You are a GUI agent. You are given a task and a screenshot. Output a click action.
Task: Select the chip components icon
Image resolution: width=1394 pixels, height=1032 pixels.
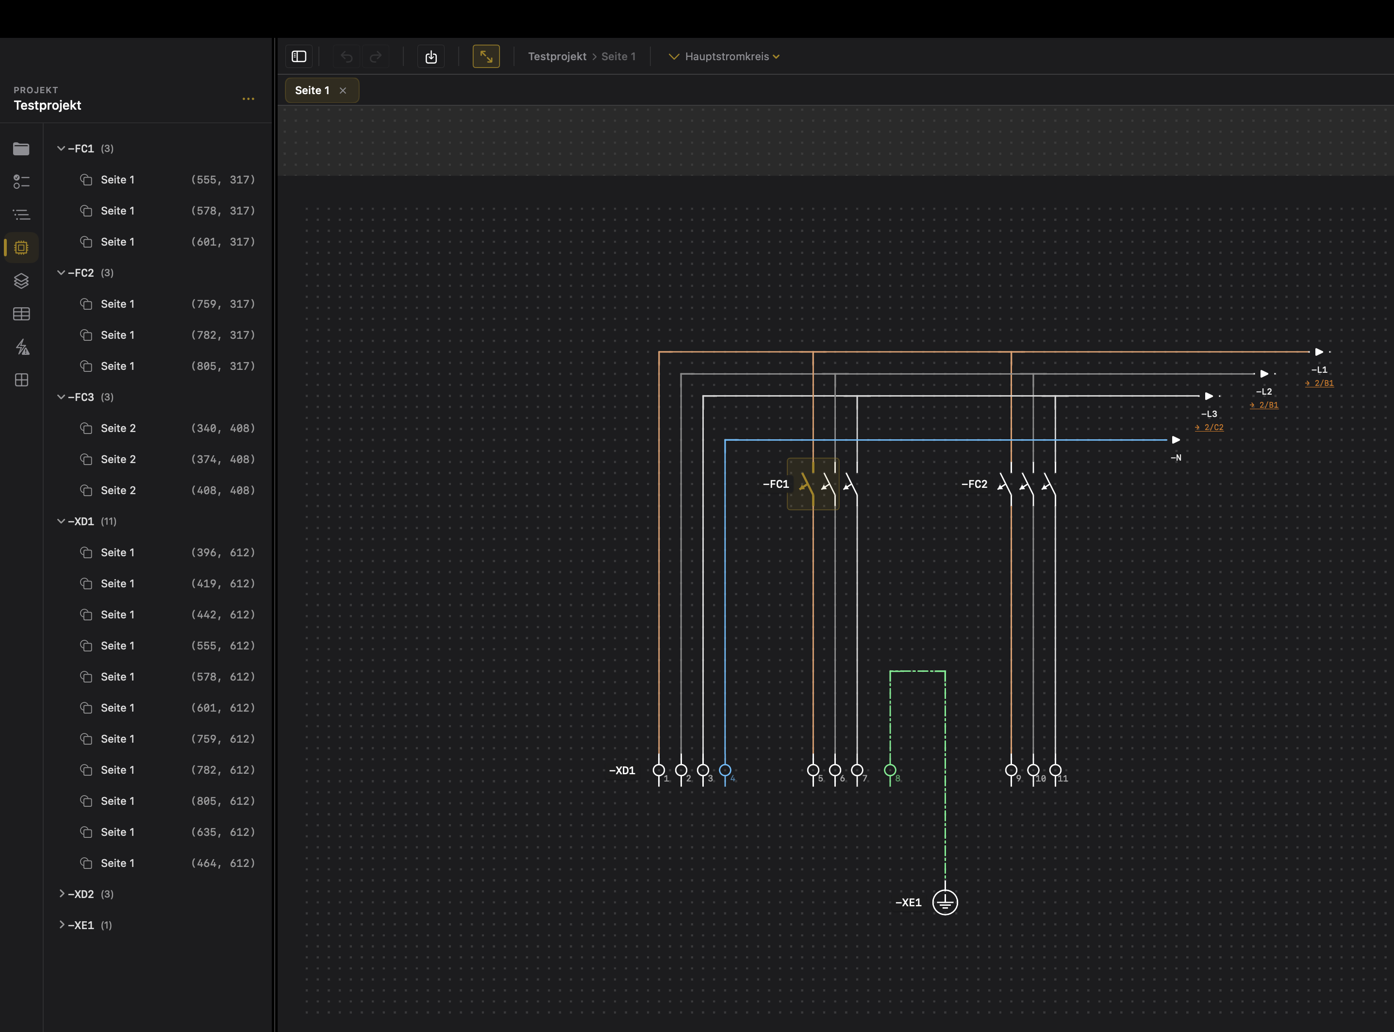tap(21, 248)
